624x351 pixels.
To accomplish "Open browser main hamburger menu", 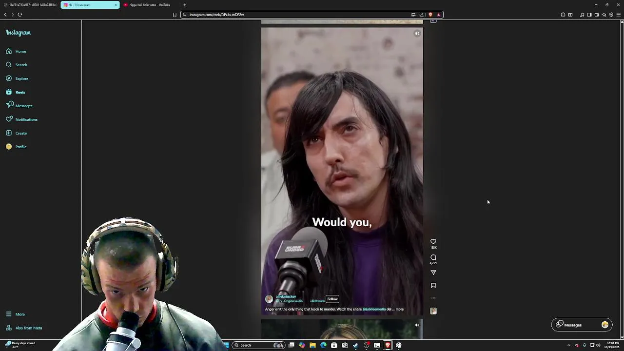I will click(x=619, y=15).
